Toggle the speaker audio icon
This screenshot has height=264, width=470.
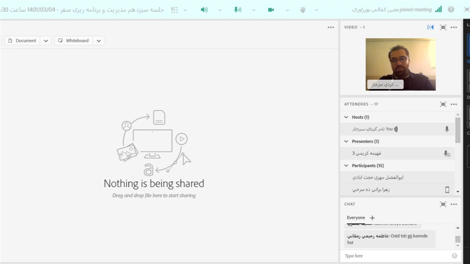pos(204,10)
